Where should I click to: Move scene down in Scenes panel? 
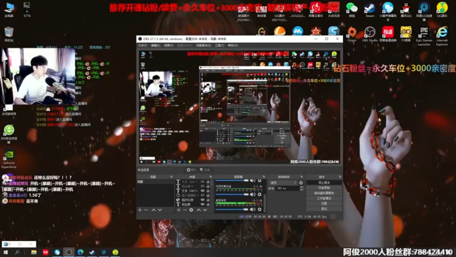tap(160, 210)
